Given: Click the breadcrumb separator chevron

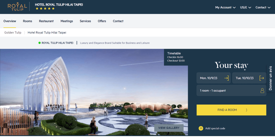Looking at the screenshot, I should coord(24,33).
